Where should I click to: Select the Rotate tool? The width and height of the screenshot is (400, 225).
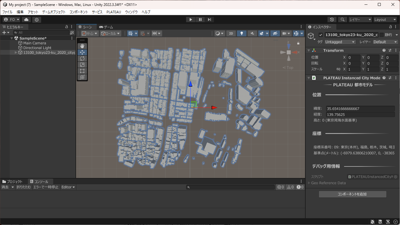[x=82, y=59]
